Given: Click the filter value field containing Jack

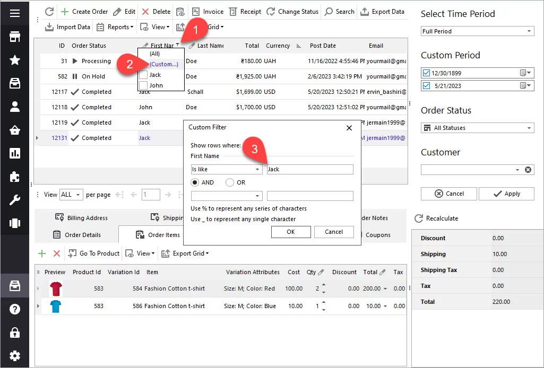Looking at the screenshot, I should pyautogui.click(x=309, y=170).
